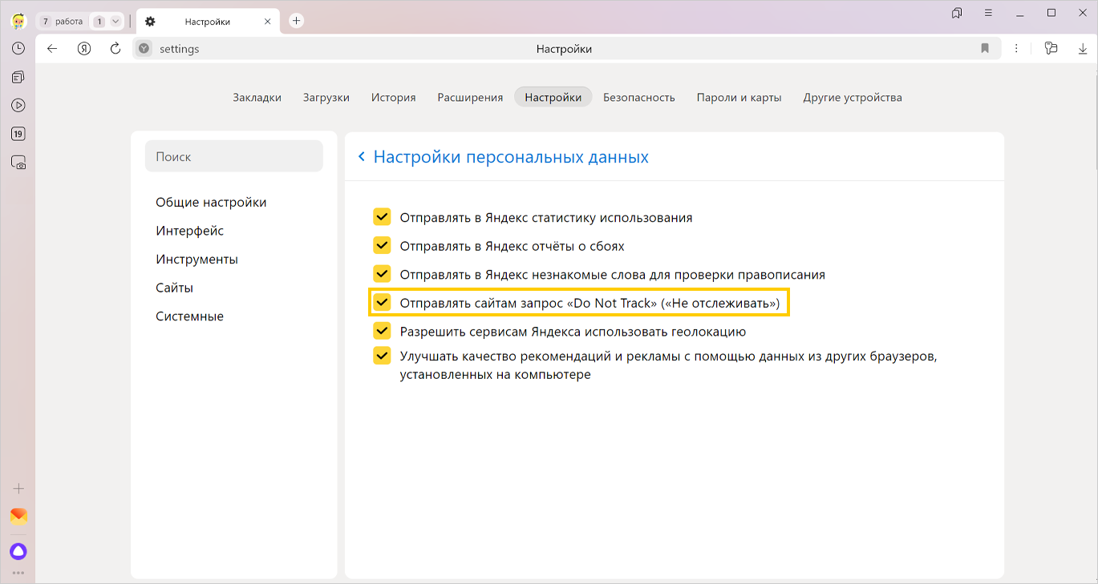Screen dimensions: 1098x584
Task: Open the browser hamburger menu
Action: [x=988, y=13]
